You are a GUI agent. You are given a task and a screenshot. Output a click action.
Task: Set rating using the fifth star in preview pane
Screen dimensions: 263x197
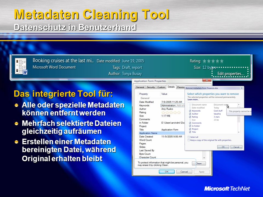coord(222,61)
